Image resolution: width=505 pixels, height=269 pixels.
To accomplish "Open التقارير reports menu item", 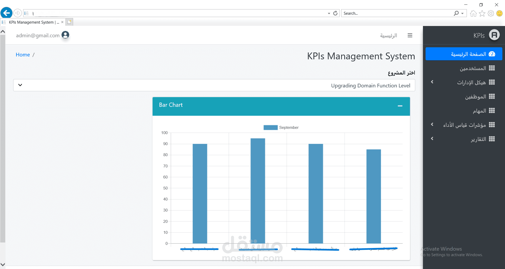I will (464, 139).
